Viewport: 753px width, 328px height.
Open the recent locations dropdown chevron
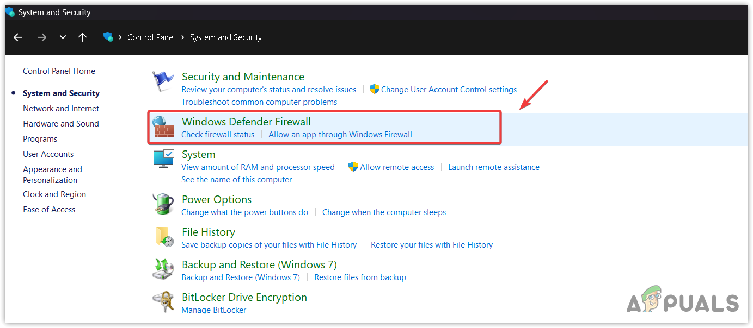coord(63,37)
